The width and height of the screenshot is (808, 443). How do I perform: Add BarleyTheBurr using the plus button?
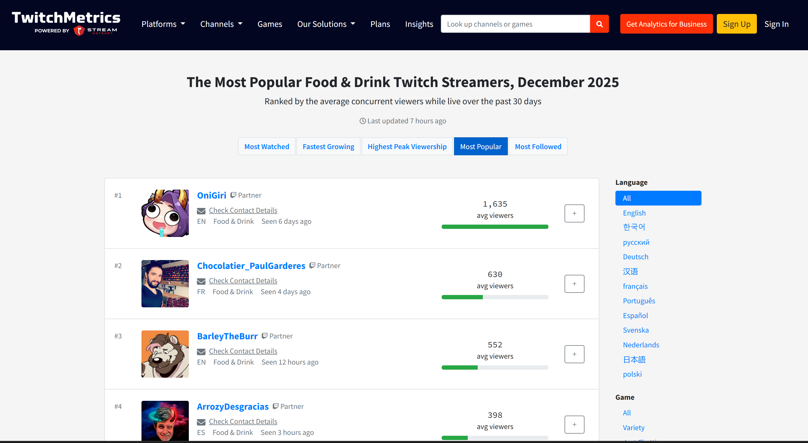574,354
